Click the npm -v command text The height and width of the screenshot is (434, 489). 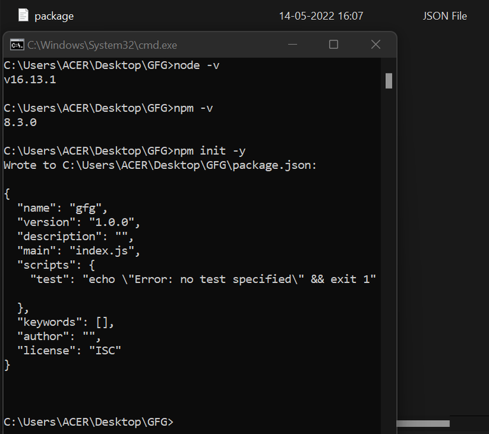click(x=194, y=108)
